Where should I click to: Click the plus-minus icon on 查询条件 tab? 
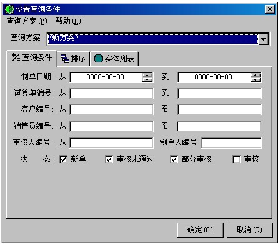point(16,57)
